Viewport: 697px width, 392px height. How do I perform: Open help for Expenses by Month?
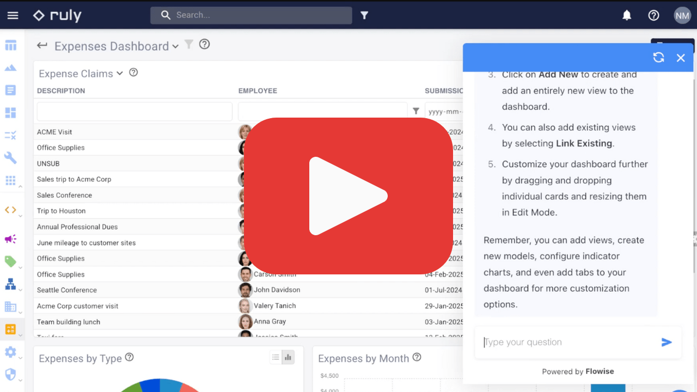(x=417, y=357)
